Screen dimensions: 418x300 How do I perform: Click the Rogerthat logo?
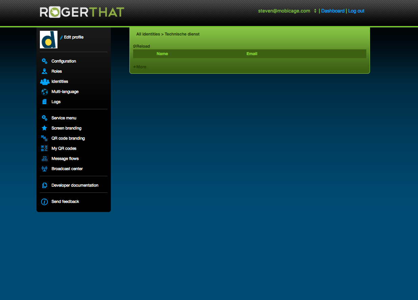[82, 12]
